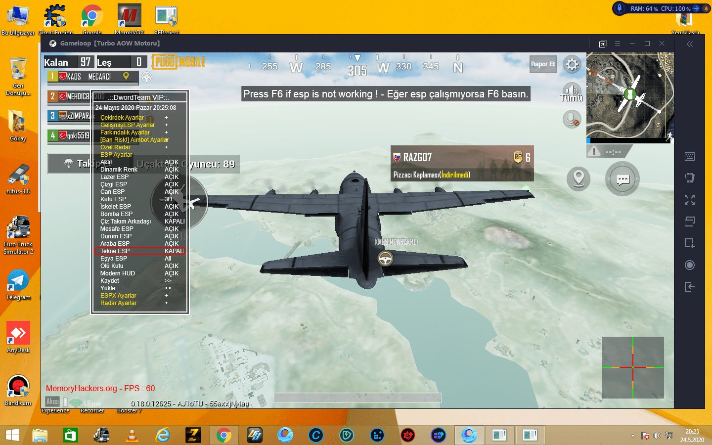Start recording with Gameloop record icon
Viewport: 712px width, 445px height.
click(x=690, y=265)
